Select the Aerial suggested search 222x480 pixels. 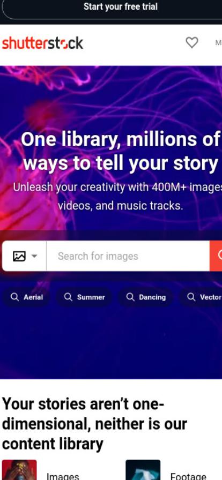tap(26, 297)
